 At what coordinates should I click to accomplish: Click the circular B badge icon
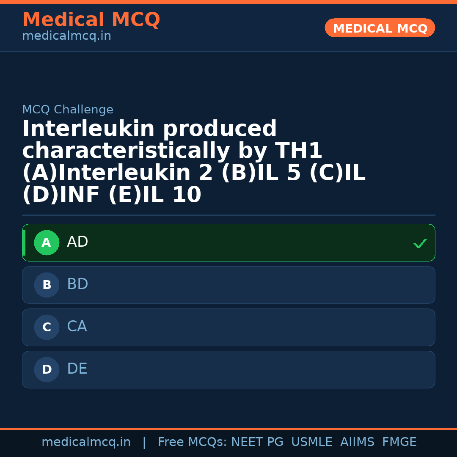coord(47,285)
